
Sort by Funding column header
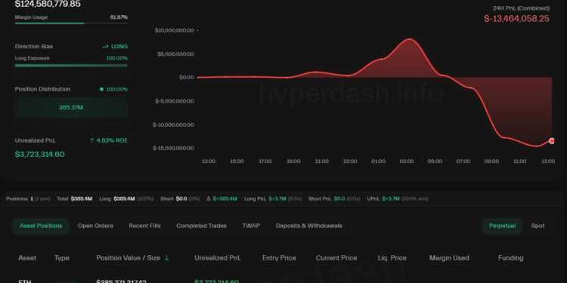510,258
